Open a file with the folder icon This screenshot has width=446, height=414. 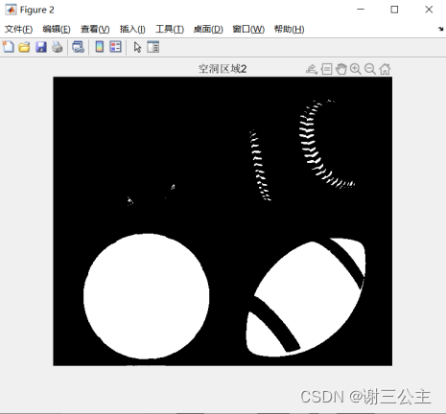tap(24, 47)
